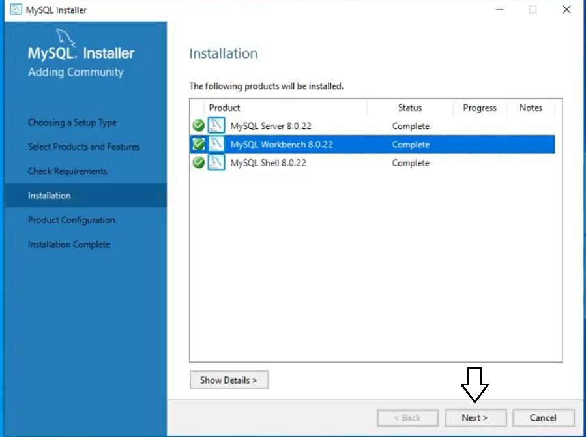Click the Notes column header
Image resolution: width=586 pixels, height=437 pixels.
pos(531,108)
